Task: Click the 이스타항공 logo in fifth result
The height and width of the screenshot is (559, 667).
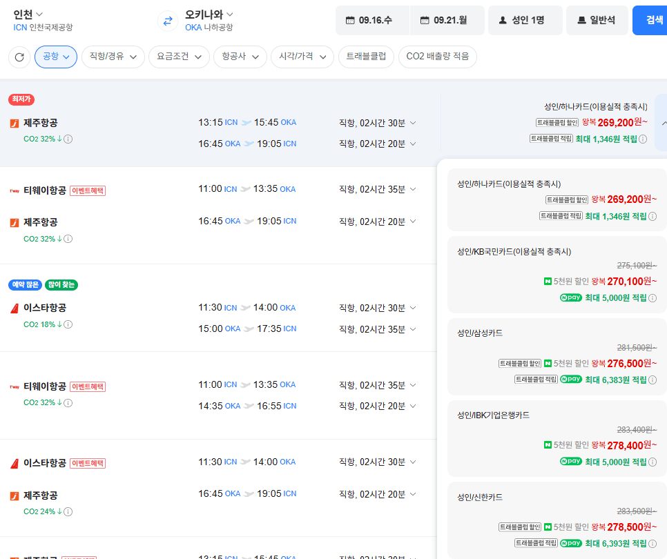Action: click(x=14, y=463)
